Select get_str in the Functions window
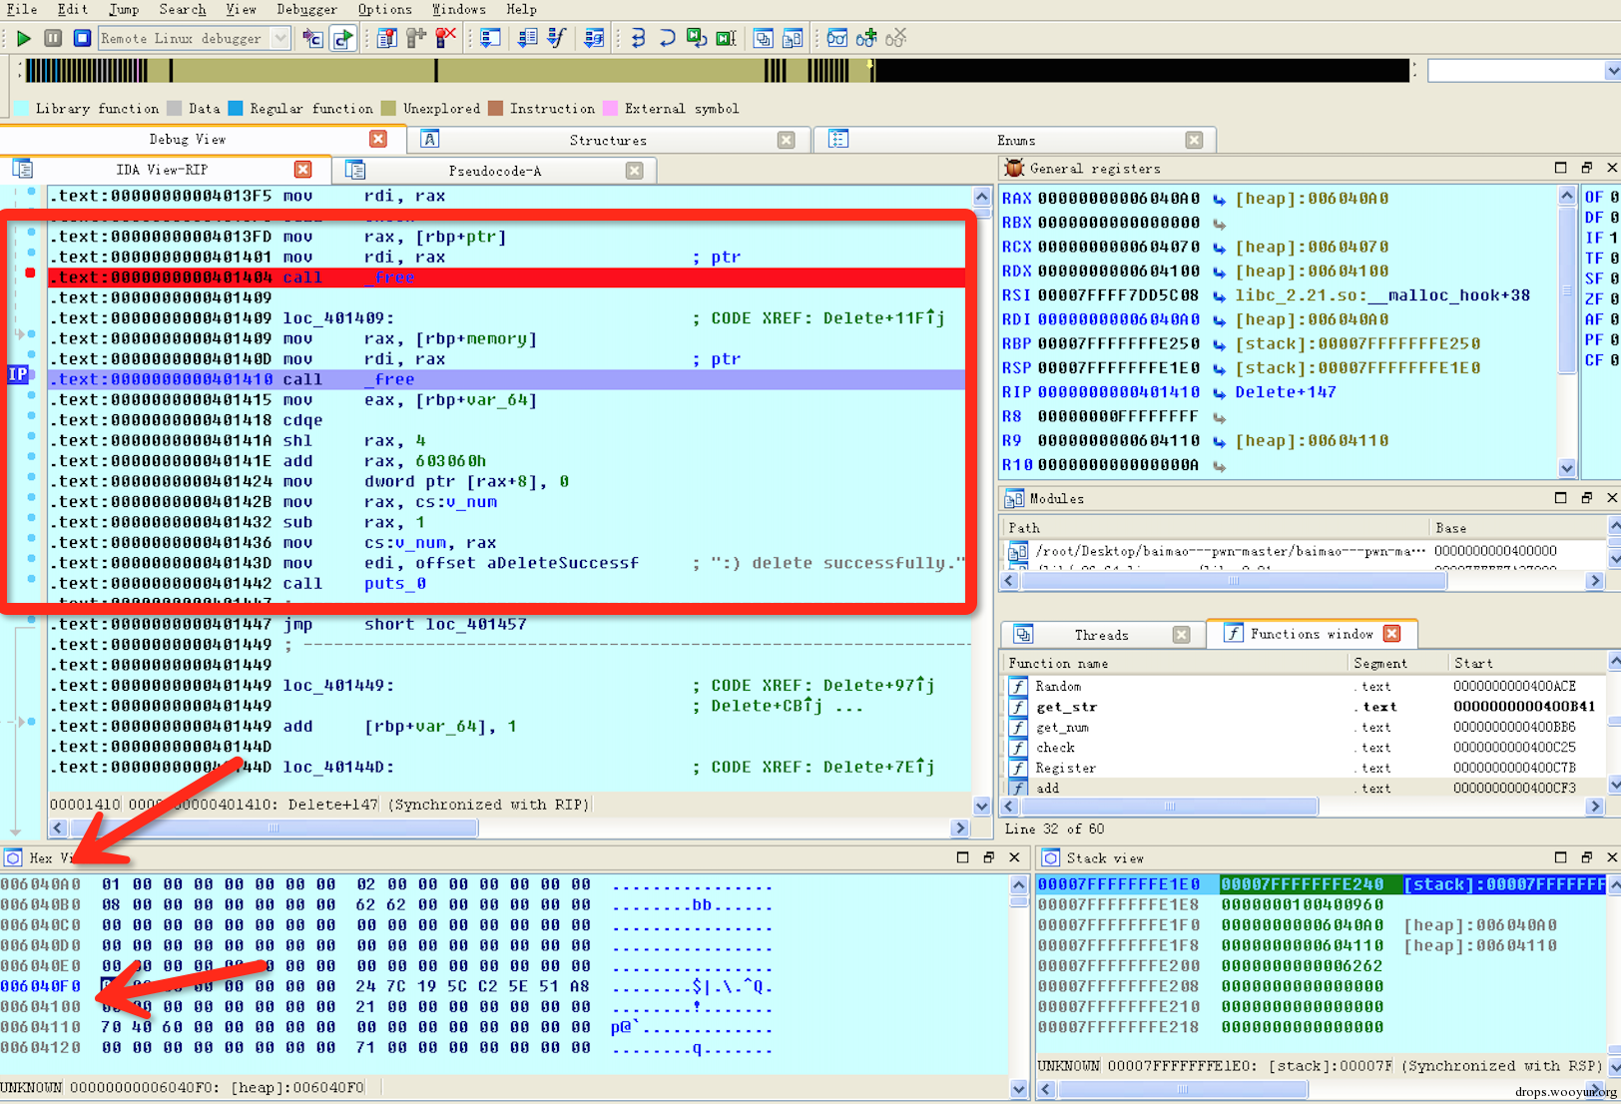The width and height of the screenshot is (1621, 1104). coord(1066,707)
